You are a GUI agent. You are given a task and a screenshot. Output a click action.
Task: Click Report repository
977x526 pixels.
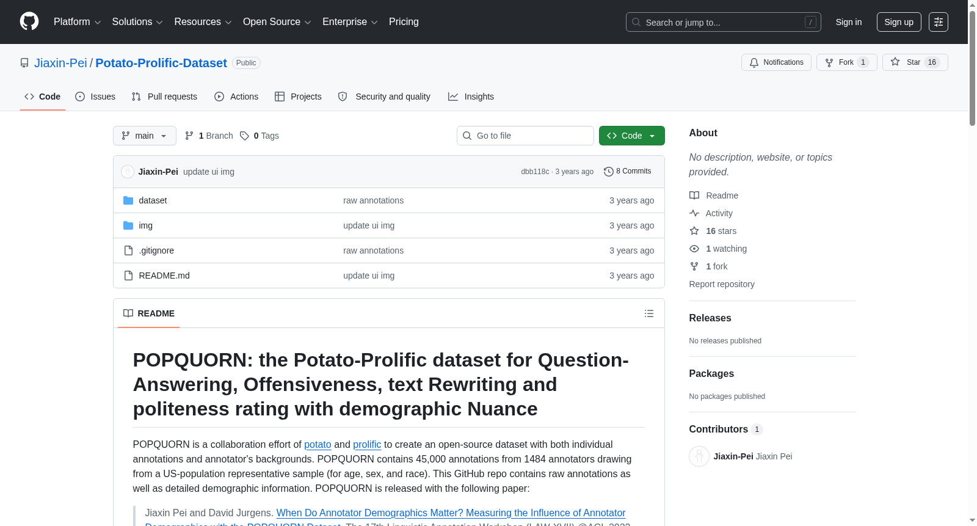click(x=722, y=284)
